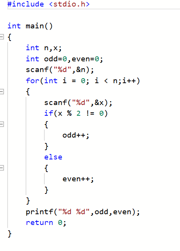Click the return 0; statement
Image resolution: width=180 pixels, height=251 pixels.
(x=46, y=223)
